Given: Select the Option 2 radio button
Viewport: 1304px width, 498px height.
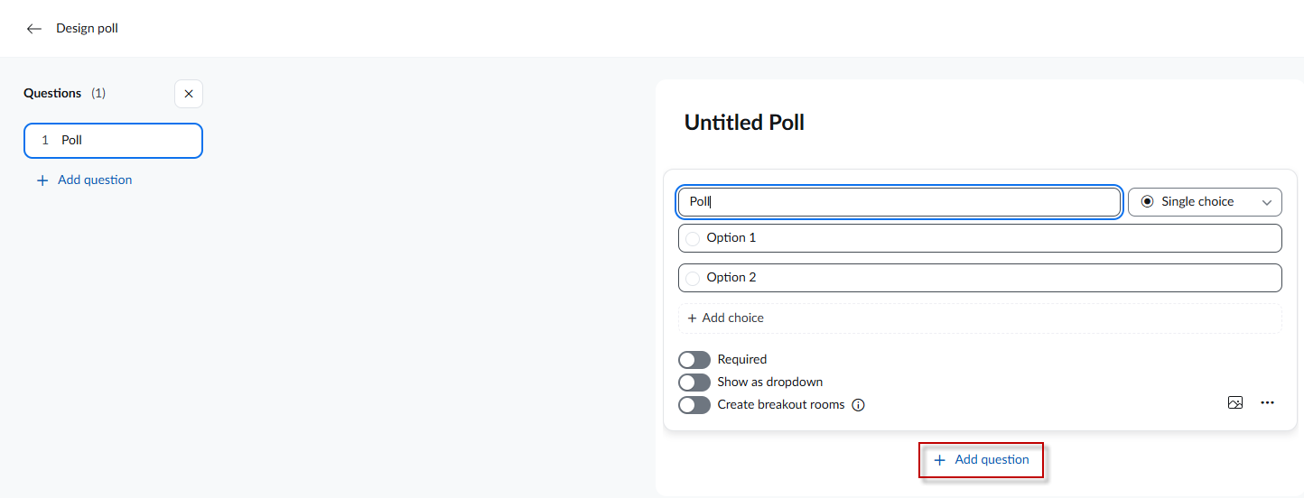Looking at the screenshot, I should point(693,279).
